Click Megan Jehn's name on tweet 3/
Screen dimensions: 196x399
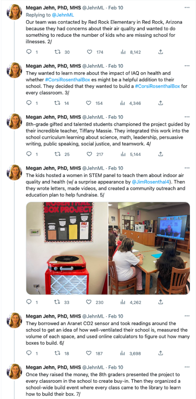coord(53,66)
